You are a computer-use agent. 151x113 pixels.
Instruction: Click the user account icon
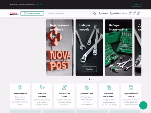click(x=100, y=13)
